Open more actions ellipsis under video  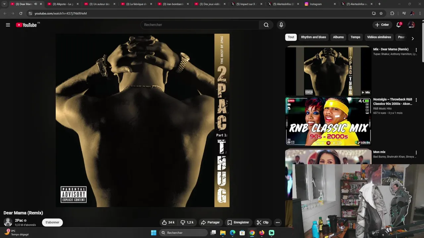tap(278, 222)
